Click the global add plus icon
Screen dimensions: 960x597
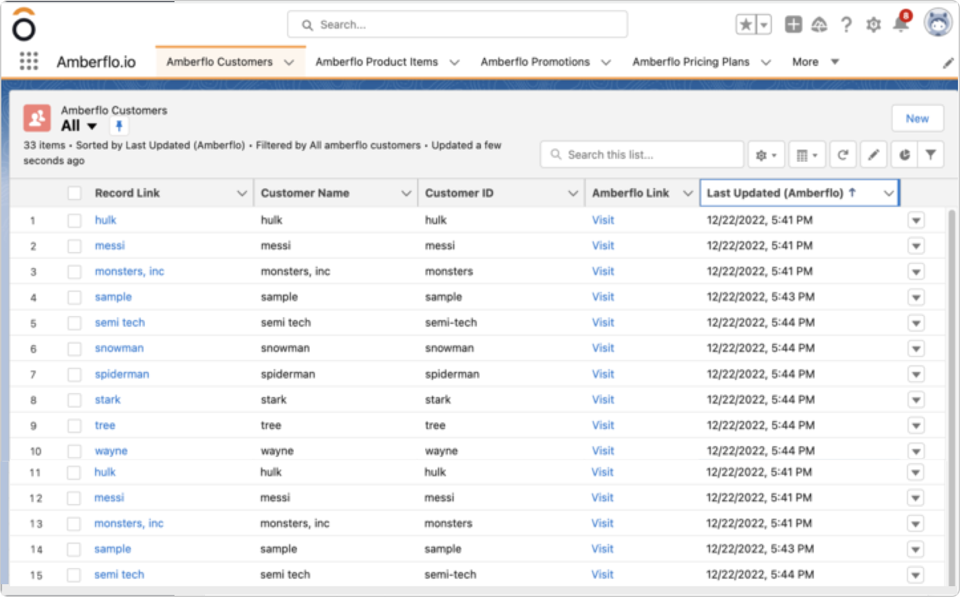pos(793,25)
